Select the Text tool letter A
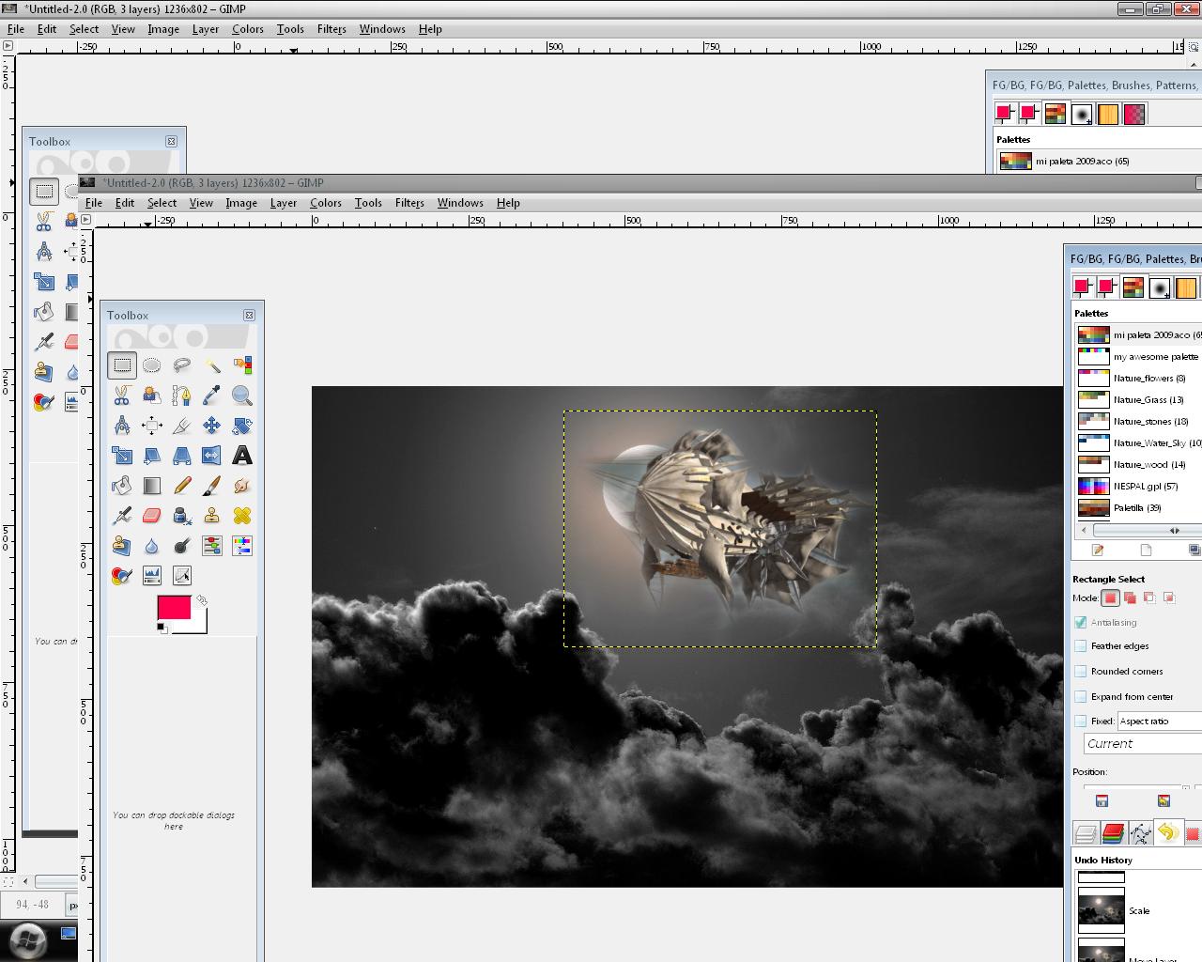Image resolution: width=1202 pixels, height=962 pixels. pyautogui.click(x=242, y=456)
